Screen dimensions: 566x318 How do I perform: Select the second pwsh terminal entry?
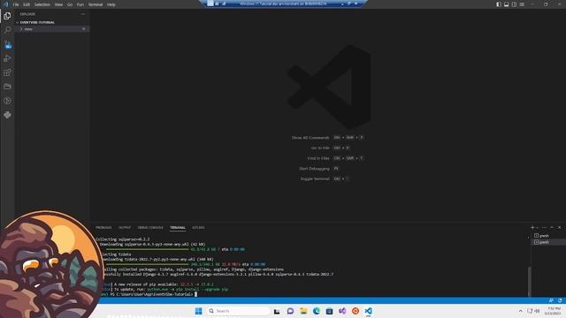[548, 242]
